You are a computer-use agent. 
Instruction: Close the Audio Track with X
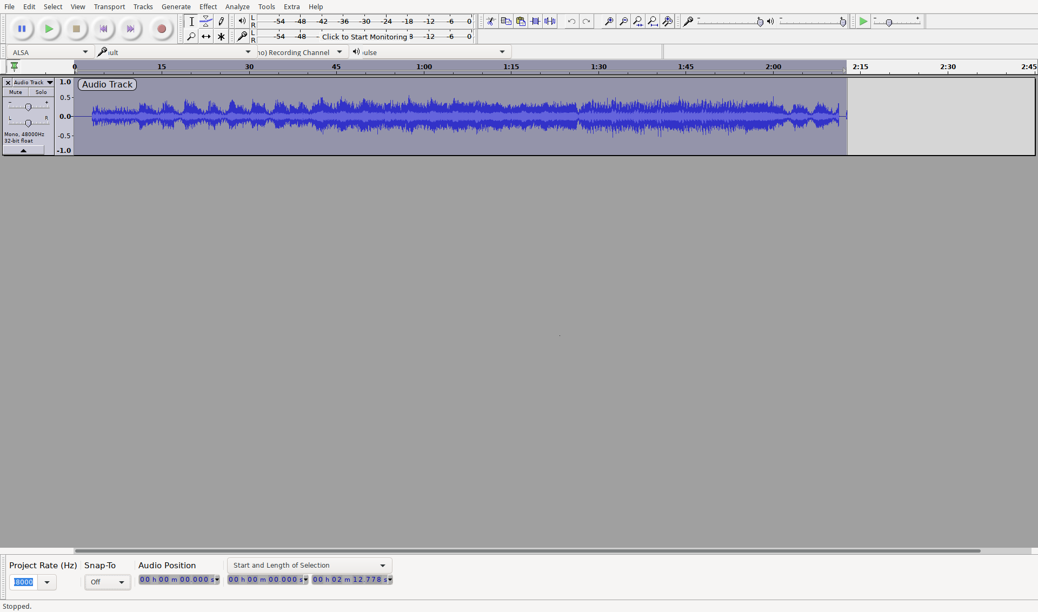point(8,83)
